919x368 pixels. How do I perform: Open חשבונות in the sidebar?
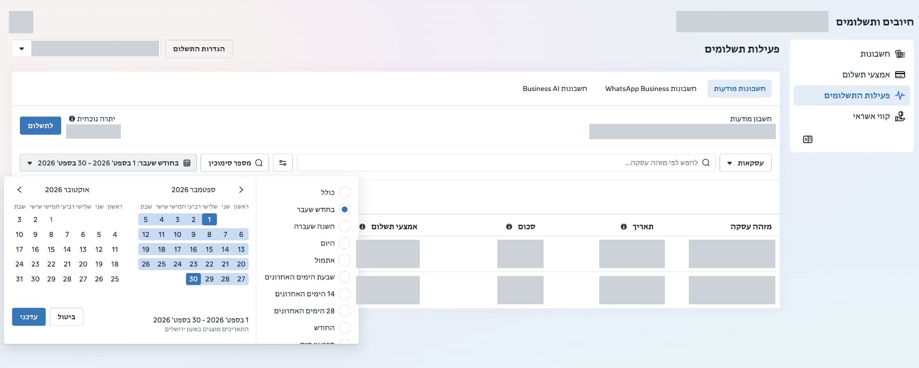click(851, 54)
